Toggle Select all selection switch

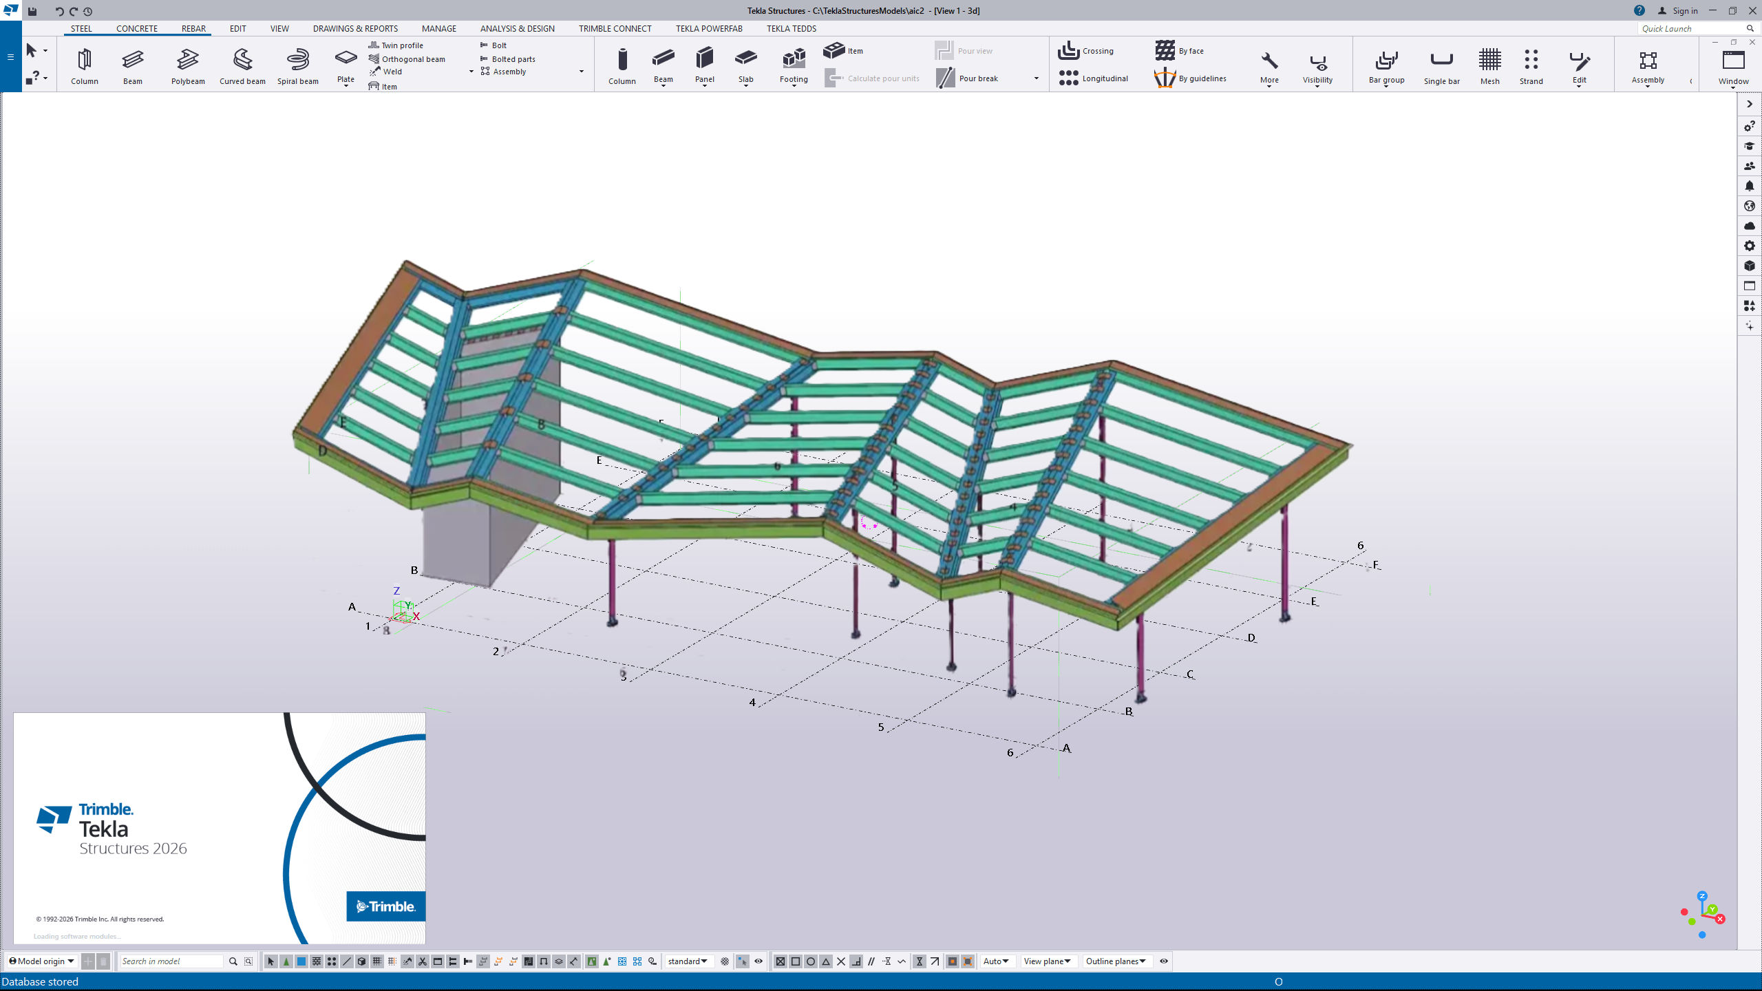pyautogui.click(x=270, y=961)
